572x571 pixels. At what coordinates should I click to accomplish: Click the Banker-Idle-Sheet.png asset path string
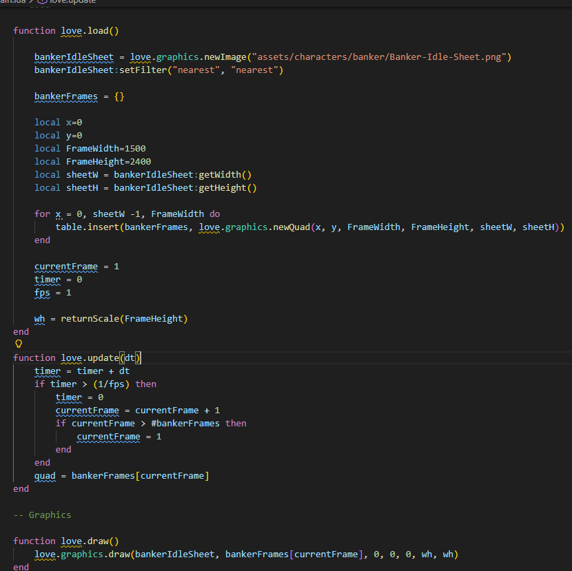381,56
